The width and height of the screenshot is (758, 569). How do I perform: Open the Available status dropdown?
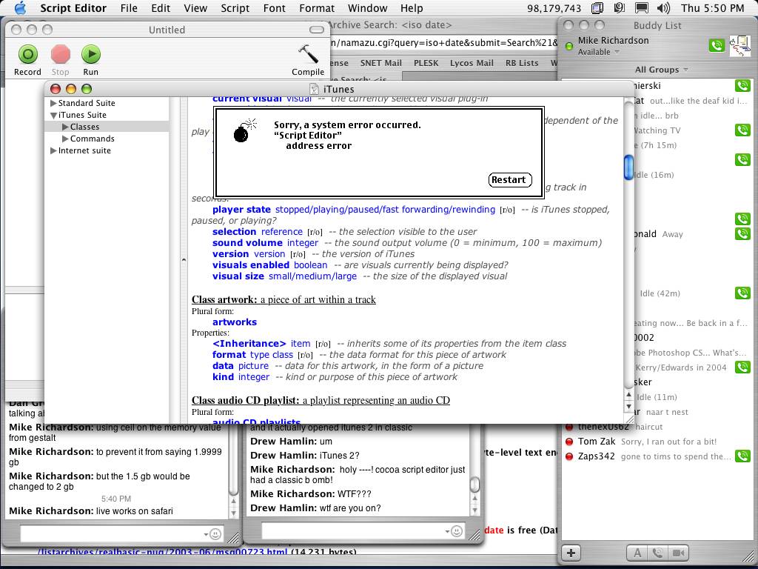coord(599,52)
